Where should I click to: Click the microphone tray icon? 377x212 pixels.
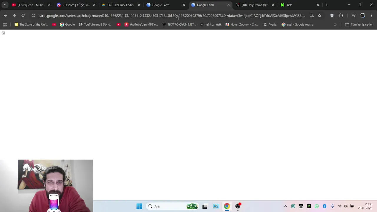pos(332,206)
